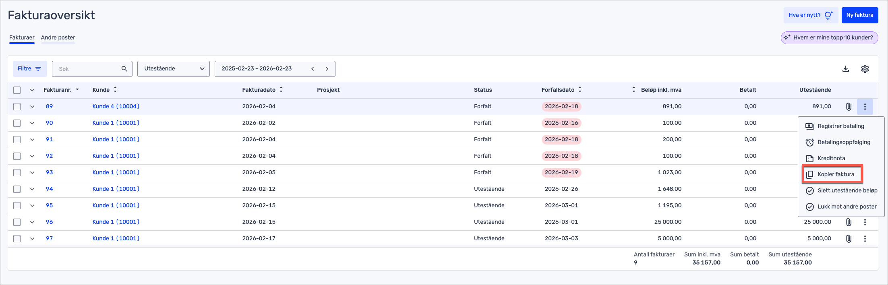The height and width of the screenshot is (285, 888).
Task: Click the search magnifier icon
Action: [124, 69]
